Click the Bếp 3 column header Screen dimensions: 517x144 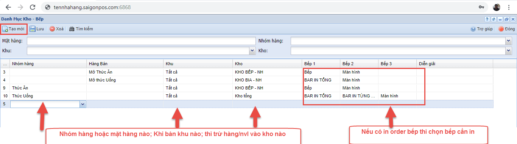pyautogui.click(x=397, y=64)
